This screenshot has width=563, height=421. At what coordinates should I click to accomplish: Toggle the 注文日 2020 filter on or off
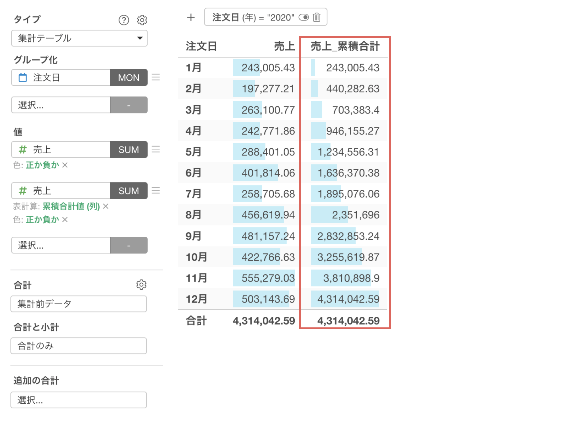[304, 17]
